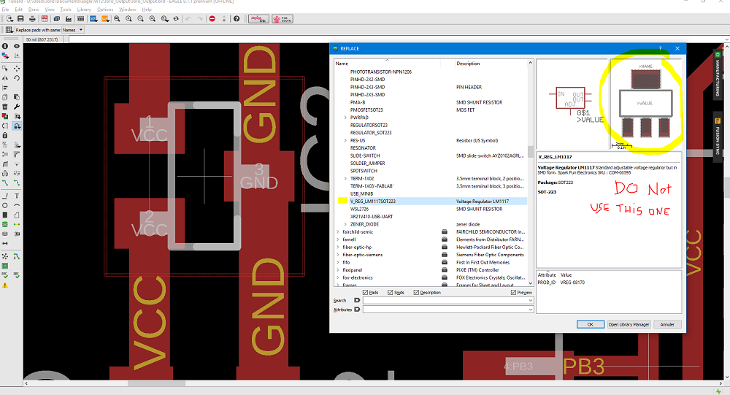Viewport: 730px width, 395px height.
Task: Expand the farnell library
Action: click(x=338, y=239)
